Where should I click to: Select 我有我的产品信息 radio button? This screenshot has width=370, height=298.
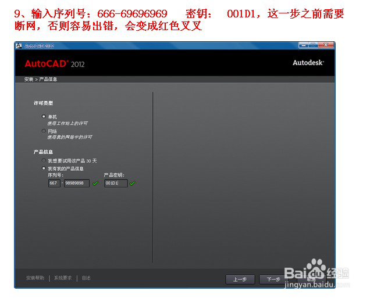click(44, 168)
